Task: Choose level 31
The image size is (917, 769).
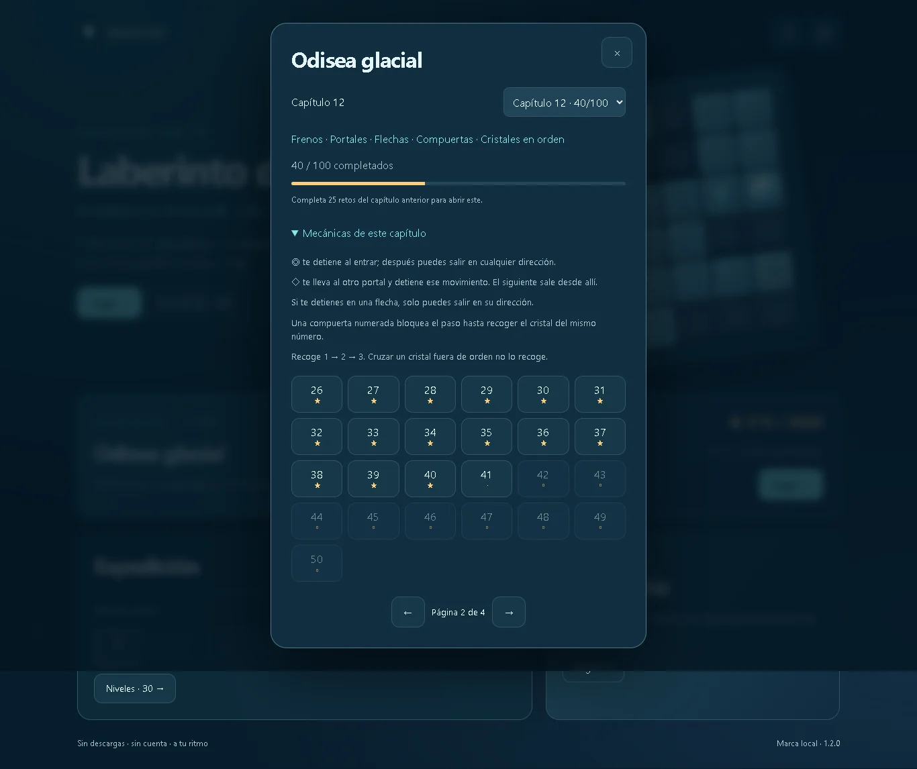Action: [x=600, y=395]
